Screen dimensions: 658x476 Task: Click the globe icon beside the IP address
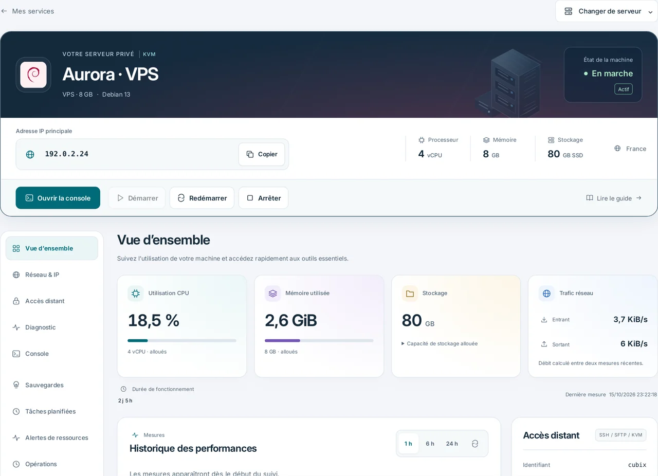(30, 154)
